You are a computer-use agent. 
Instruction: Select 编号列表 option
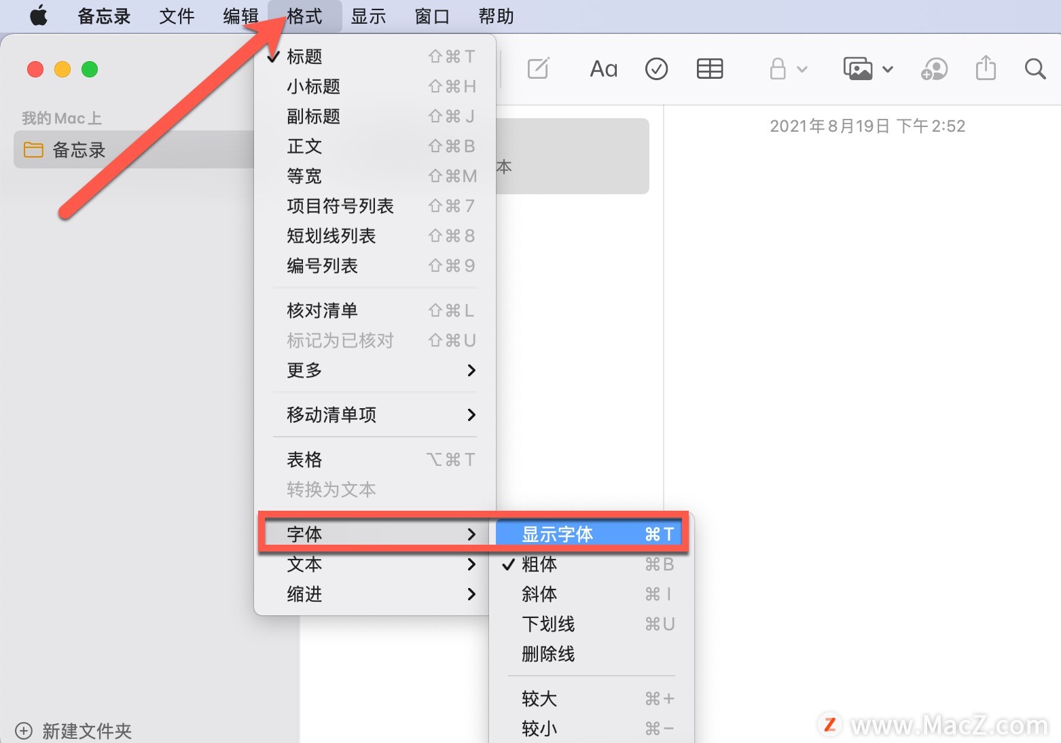point(375,266)
